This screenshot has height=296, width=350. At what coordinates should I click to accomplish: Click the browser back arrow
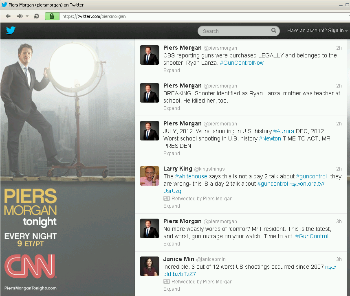8,16
